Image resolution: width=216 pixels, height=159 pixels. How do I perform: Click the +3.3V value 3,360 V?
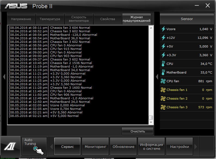coord(206,55)
